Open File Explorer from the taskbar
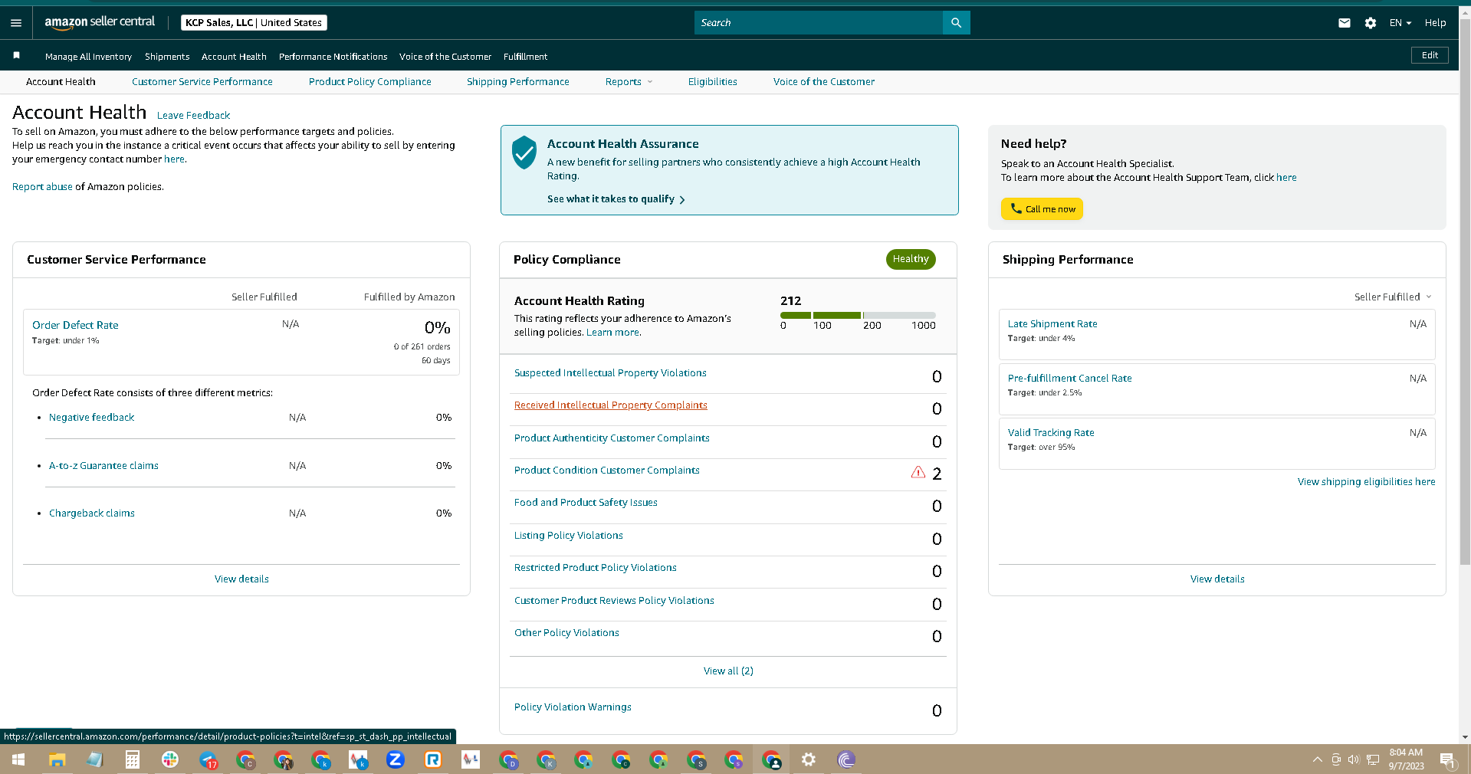1471x774 pixels. pos(57,759)
